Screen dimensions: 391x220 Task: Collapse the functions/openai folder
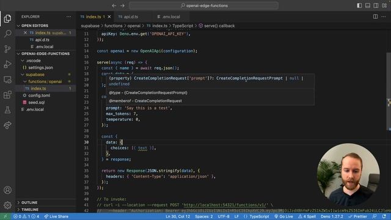pyautogui.click(x=45, y=81)
